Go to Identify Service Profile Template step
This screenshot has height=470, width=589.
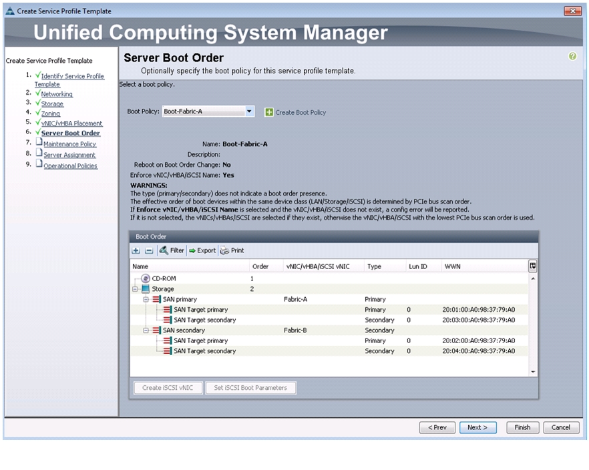point(69,80)
